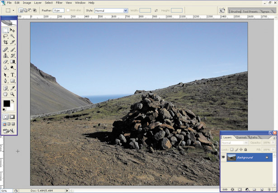
Task: Toggle Lock image pixels brush icon
Action: click(x=236, y=150)
